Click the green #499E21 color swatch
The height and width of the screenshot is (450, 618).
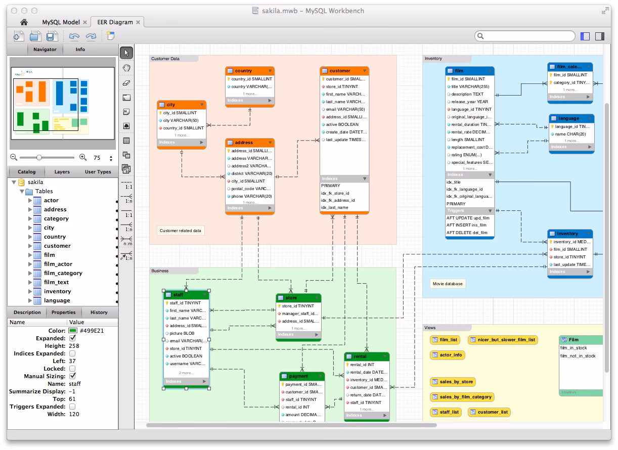(x=73, y=331)
